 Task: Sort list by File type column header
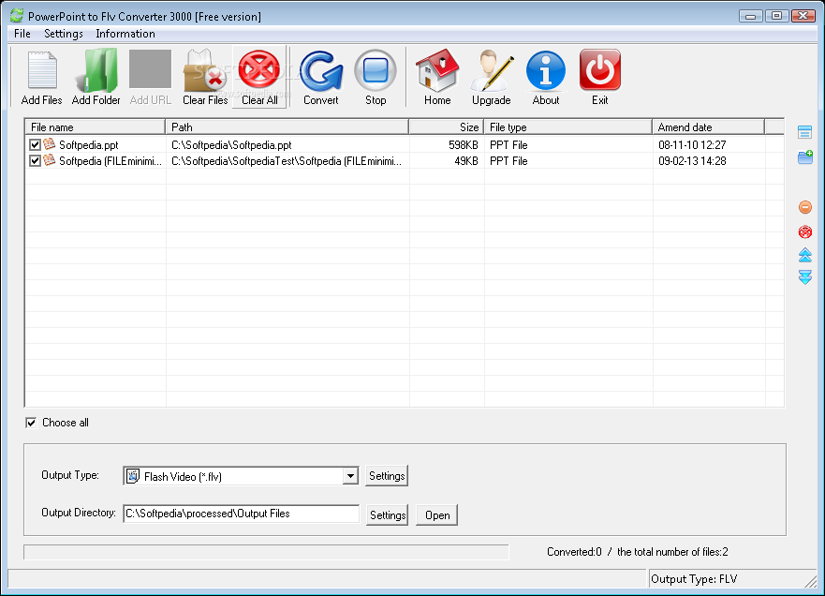[567, 127]
